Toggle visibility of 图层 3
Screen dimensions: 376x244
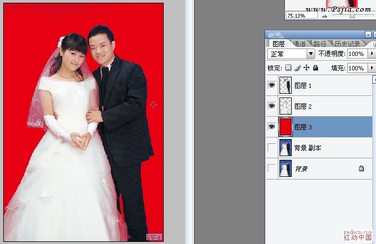click(x=271, y=126)
